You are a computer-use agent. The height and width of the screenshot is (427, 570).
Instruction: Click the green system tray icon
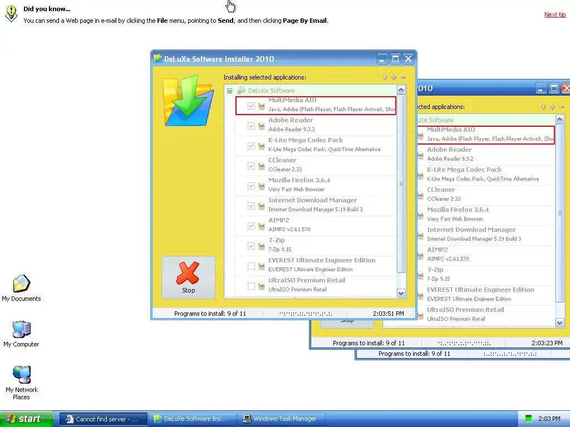pyautogui.click(x=529, y=419)
